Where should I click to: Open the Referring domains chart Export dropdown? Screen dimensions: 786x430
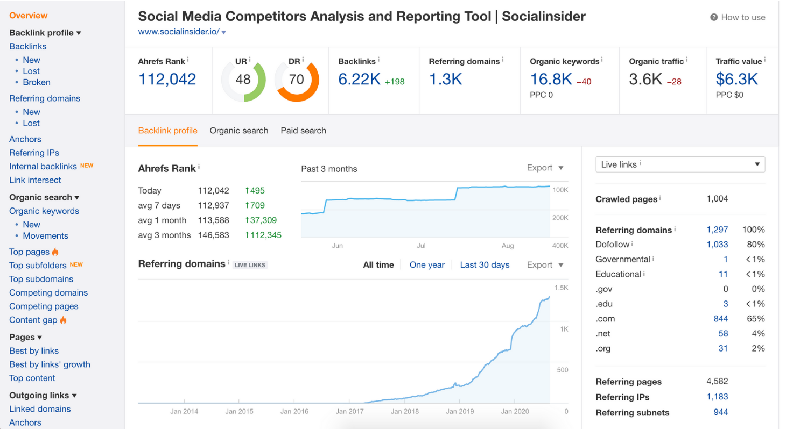[x=545, y=264]
